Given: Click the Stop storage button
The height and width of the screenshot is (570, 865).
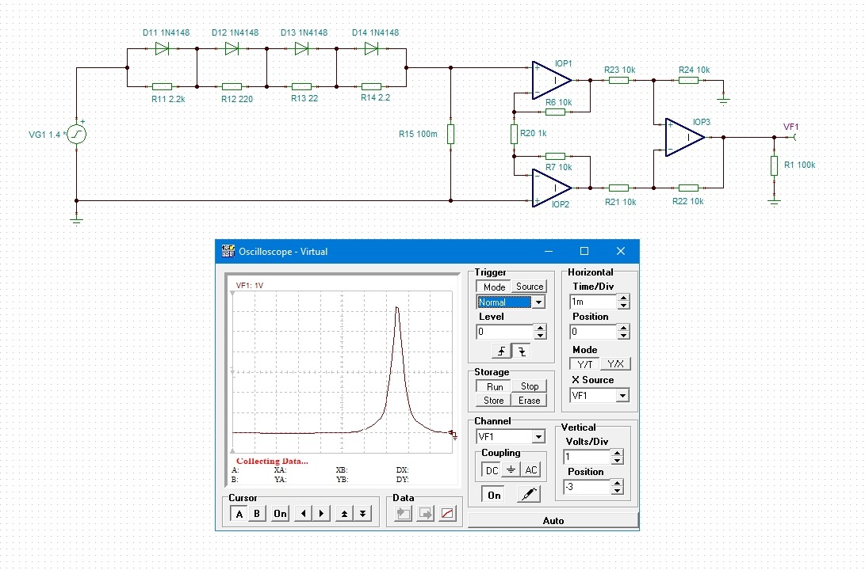Looking at the screenshot, I should [530, 386].
